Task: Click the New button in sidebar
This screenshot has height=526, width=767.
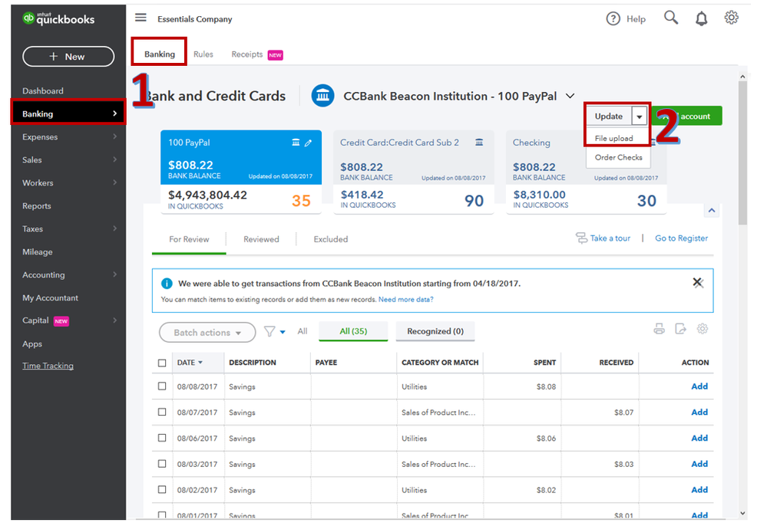Action: (x=68, y=57)
